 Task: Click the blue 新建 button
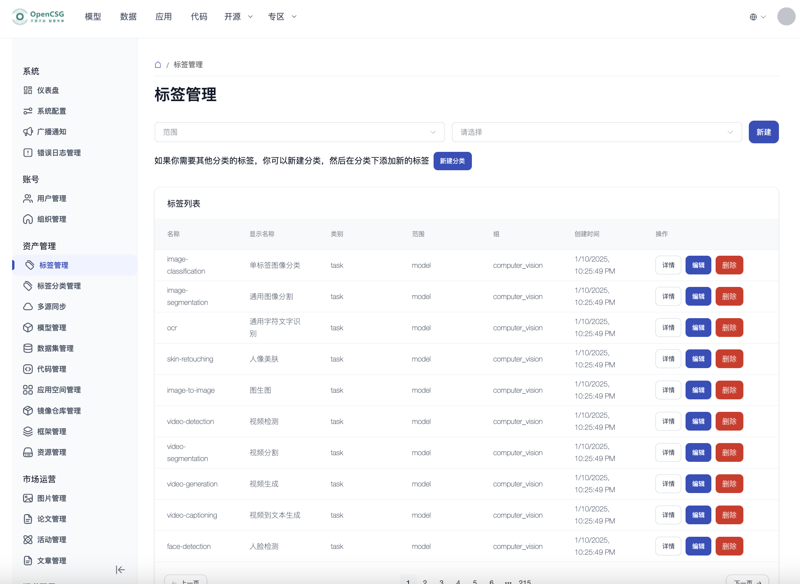pyautogui.click(x=763, y=132)
